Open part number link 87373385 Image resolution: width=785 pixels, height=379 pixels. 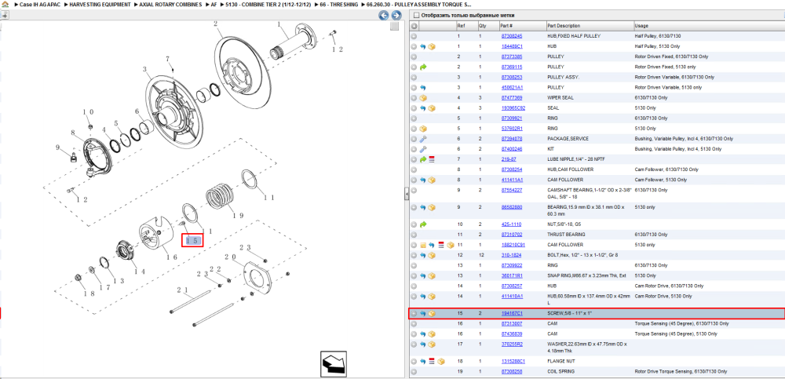(x=512, y=56)
